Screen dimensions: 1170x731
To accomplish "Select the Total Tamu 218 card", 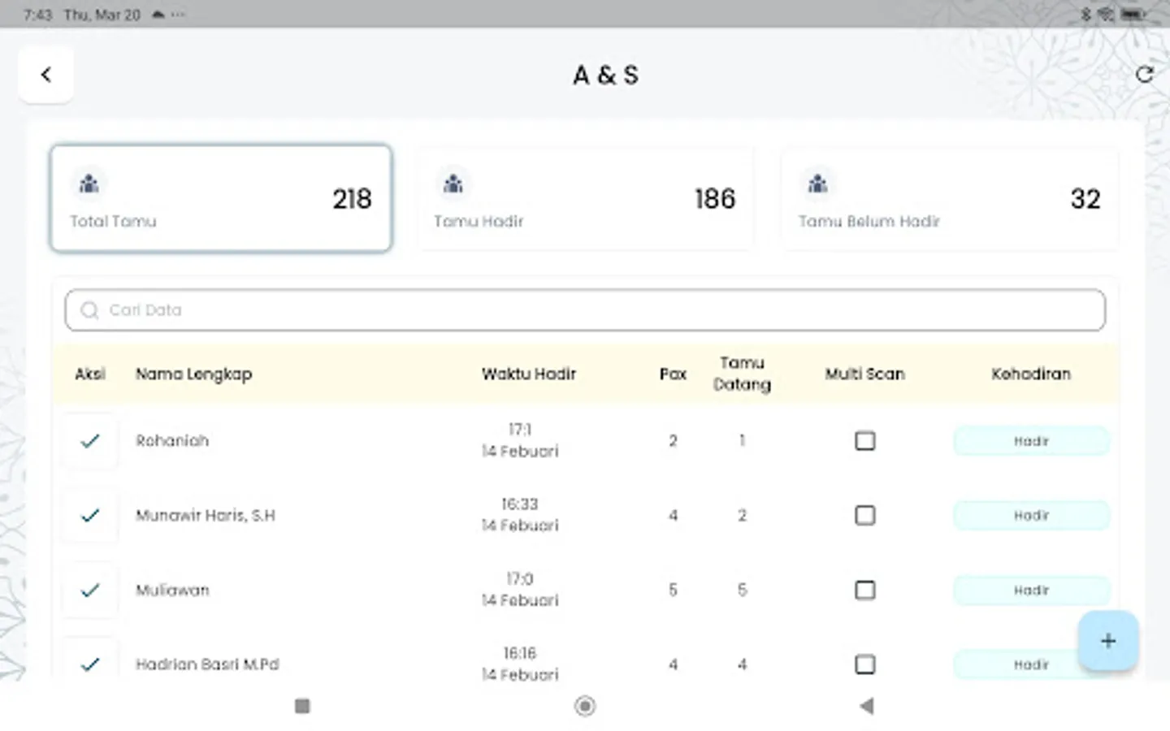I will click(220, 197).
